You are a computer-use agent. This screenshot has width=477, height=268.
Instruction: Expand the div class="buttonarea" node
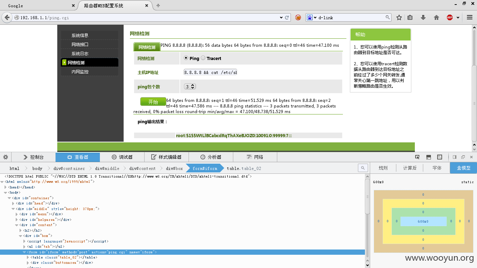(x=28, y=262)
